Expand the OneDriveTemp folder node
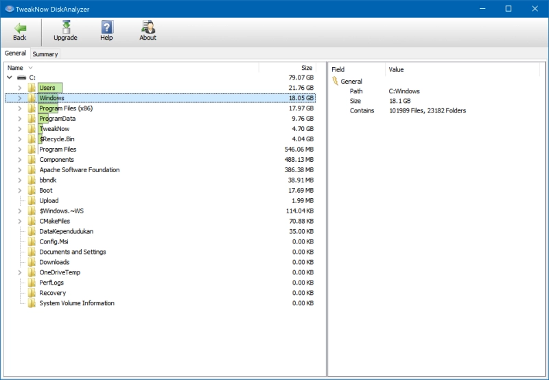 point(20,272)
